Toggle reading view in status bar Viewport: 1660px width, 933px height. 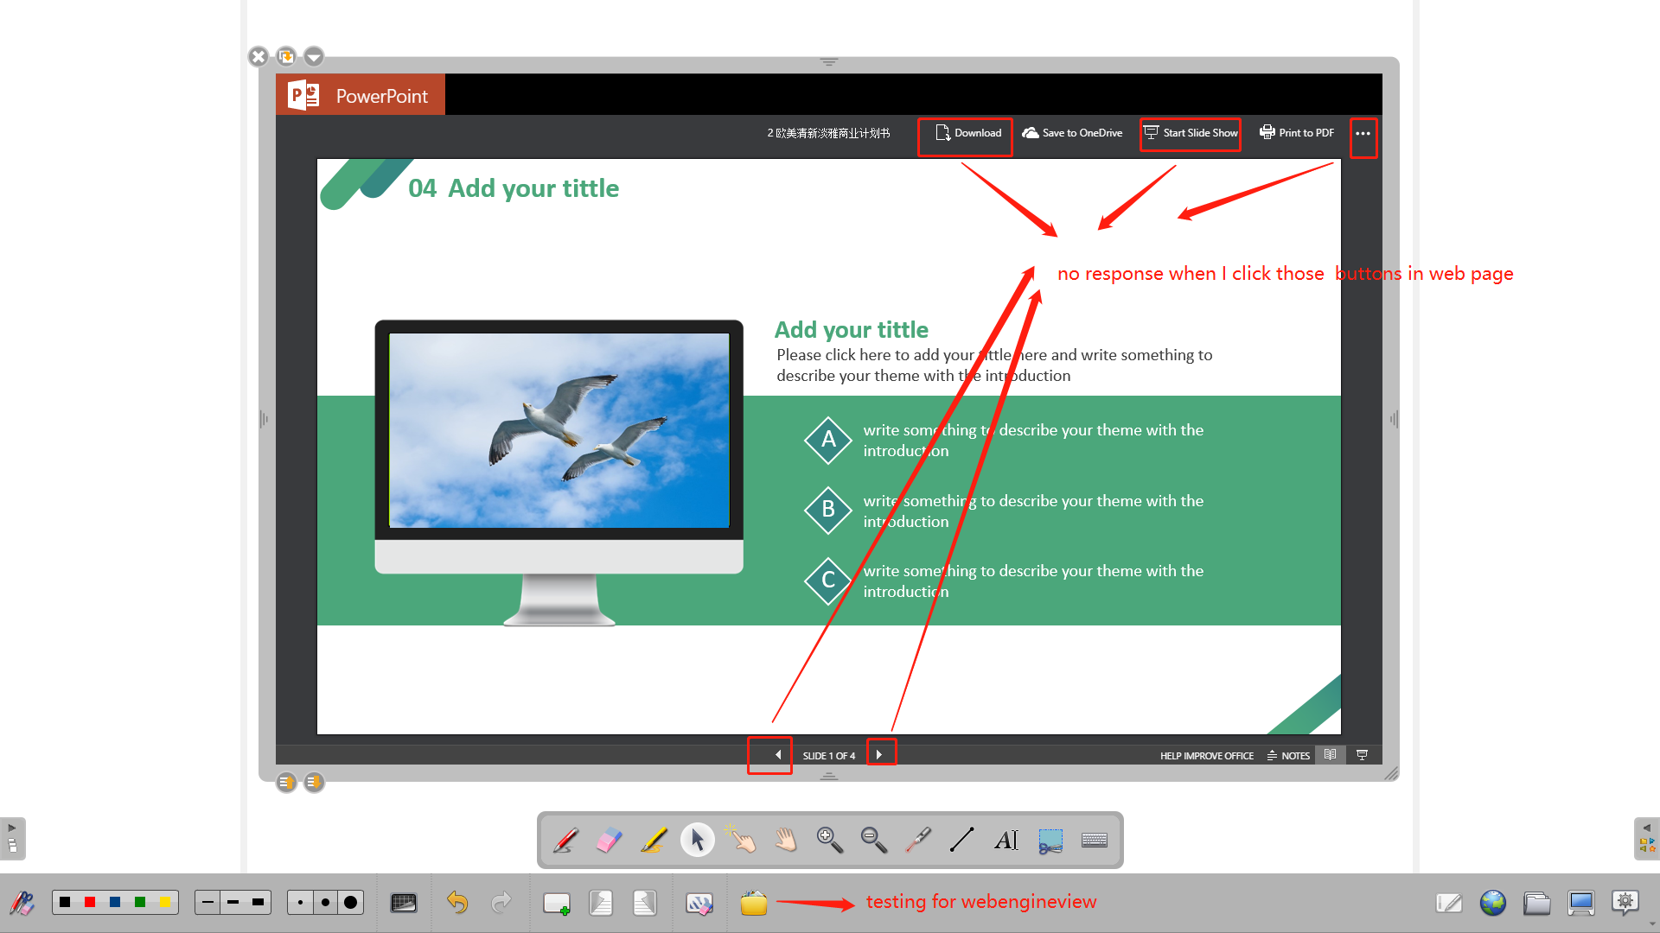click(1331, 755)
